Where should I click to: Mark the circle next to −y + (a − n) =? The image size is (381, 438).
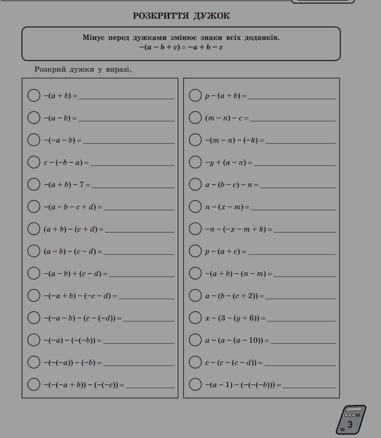click(195, 162)
